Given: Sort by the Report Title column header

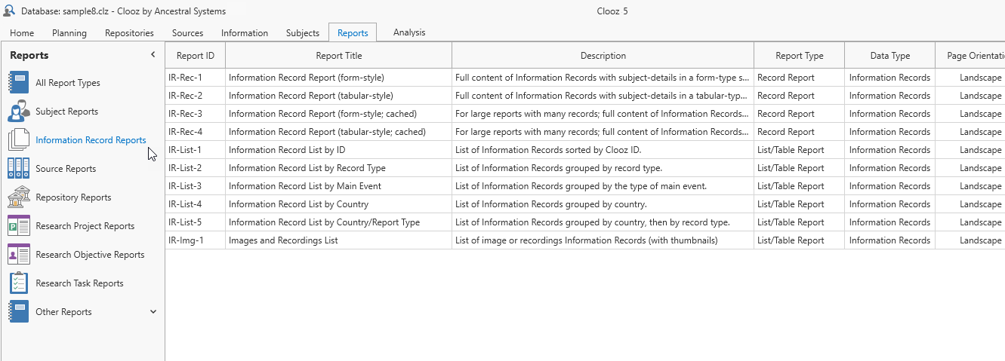Looking at the screenshot, I should point(338,56).
